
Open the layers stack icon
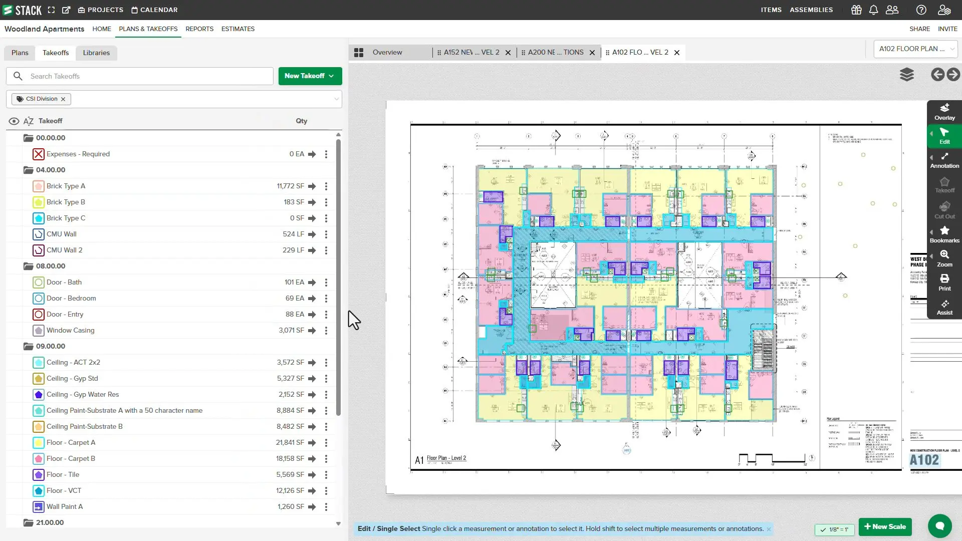[x=906, y=75]
